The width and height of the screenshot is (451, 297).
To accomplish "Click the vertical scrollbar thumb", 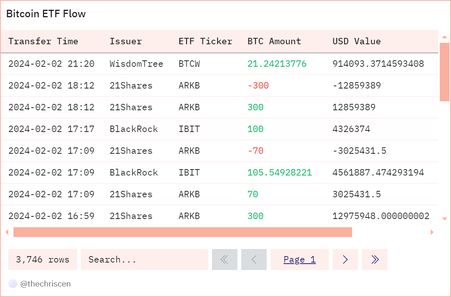I will click(x=445, y=72).
